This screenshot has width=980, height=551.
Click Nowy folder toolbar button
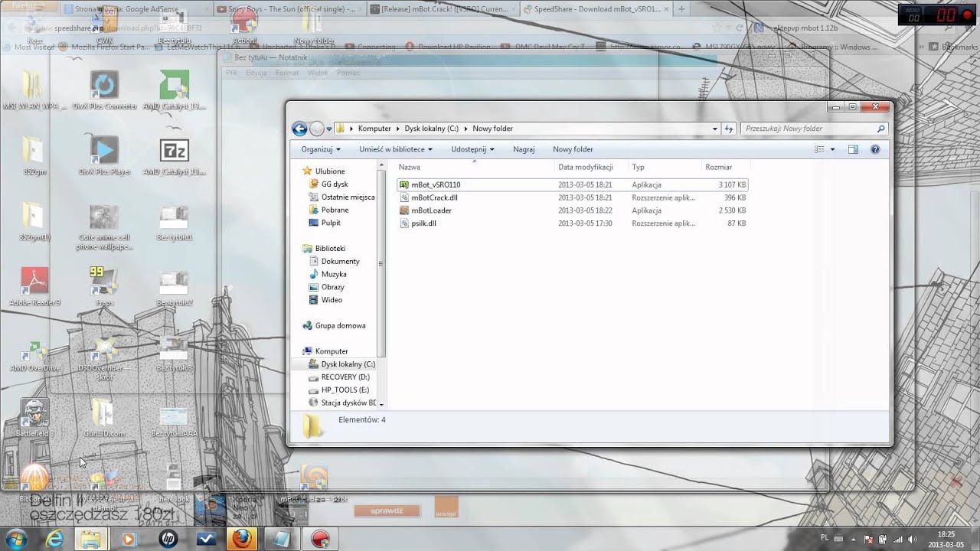tap(573, 149)
